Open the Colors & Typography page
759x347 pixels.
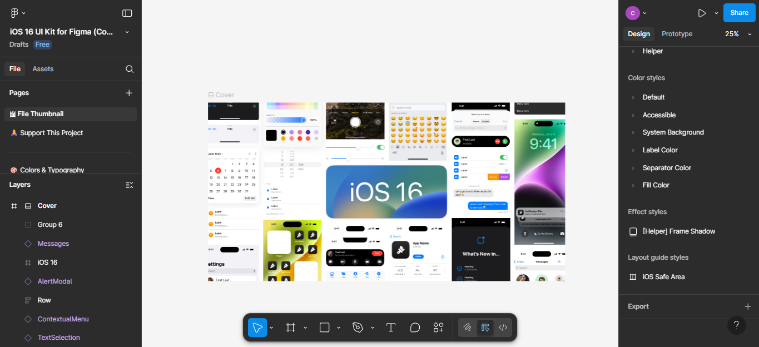[71, 170]
